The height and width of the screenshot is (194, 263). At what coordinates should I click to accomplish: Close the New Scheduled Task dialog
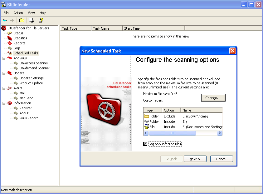[x=232, y=51]
